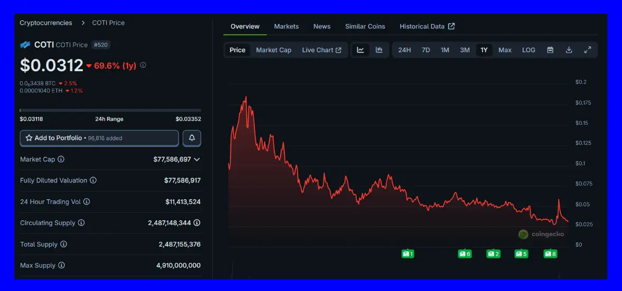Click the price alert bell icon
The image size is (622, 291).
point(192,138)
